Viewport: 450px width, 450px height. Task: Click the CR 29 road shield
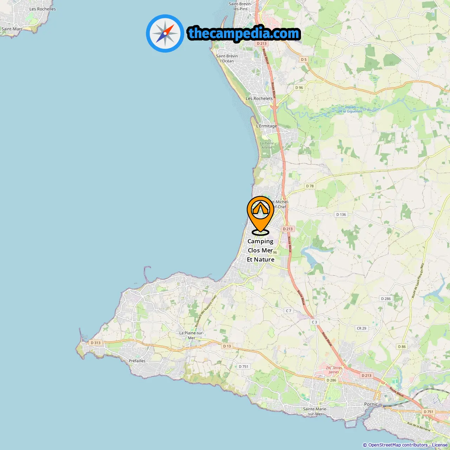tap(361, 328)
